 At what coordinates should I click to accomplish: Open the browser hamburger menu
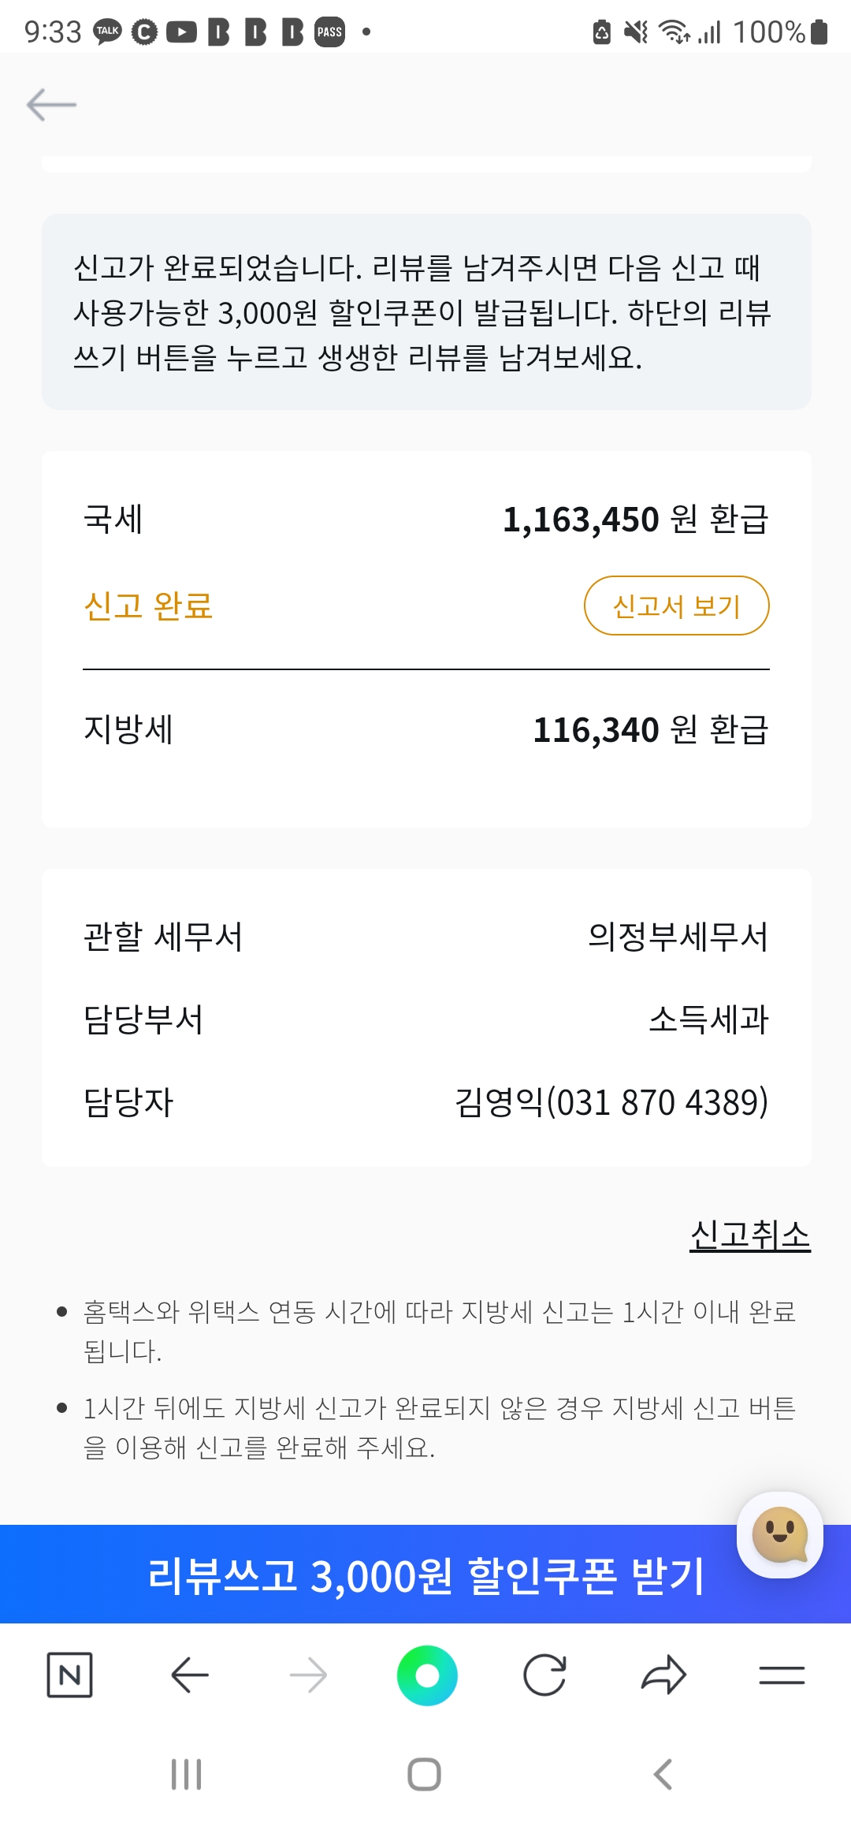(x=782, y=1675)
